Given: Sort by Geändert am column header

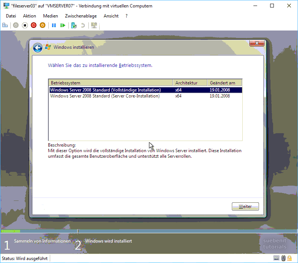Looking at the screenshot, I should coord(224,83).
